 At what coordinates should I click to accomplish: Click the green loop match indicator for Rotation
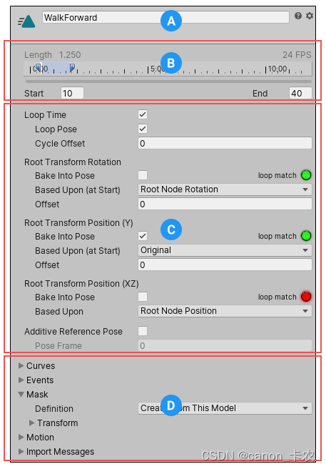[x=306, y=175]
